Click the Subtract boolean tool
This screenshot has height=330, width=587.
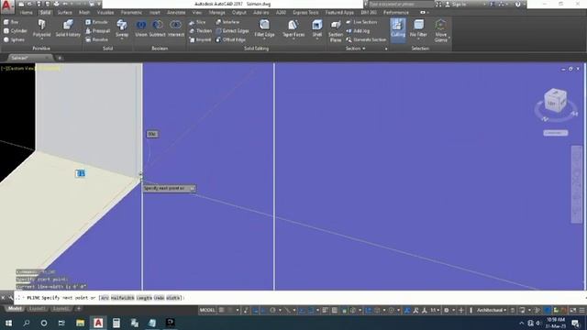pyautogui.click(x=157, y=28)
